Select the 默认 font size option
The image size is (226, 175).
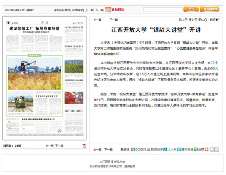coord(203,20)
